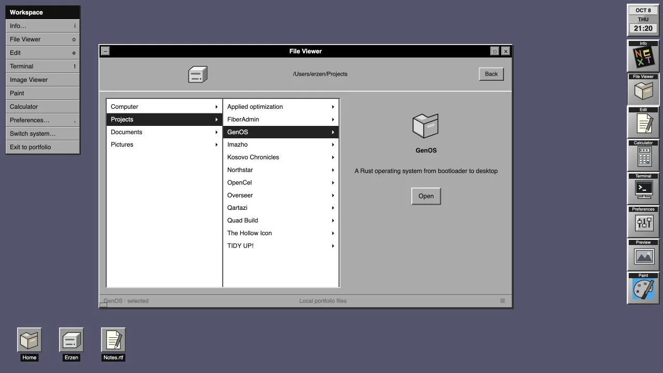Launch Calculator from the dock

(x=643, y=155)
